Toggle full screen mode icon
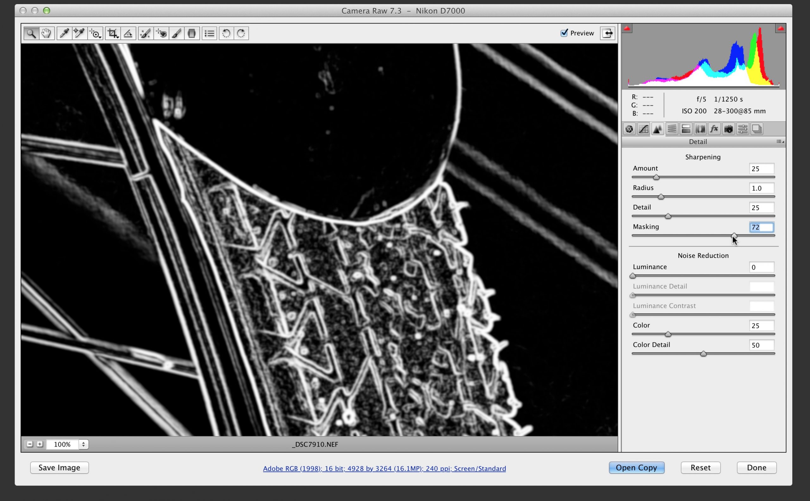810x501 pixels. (607, 33)
